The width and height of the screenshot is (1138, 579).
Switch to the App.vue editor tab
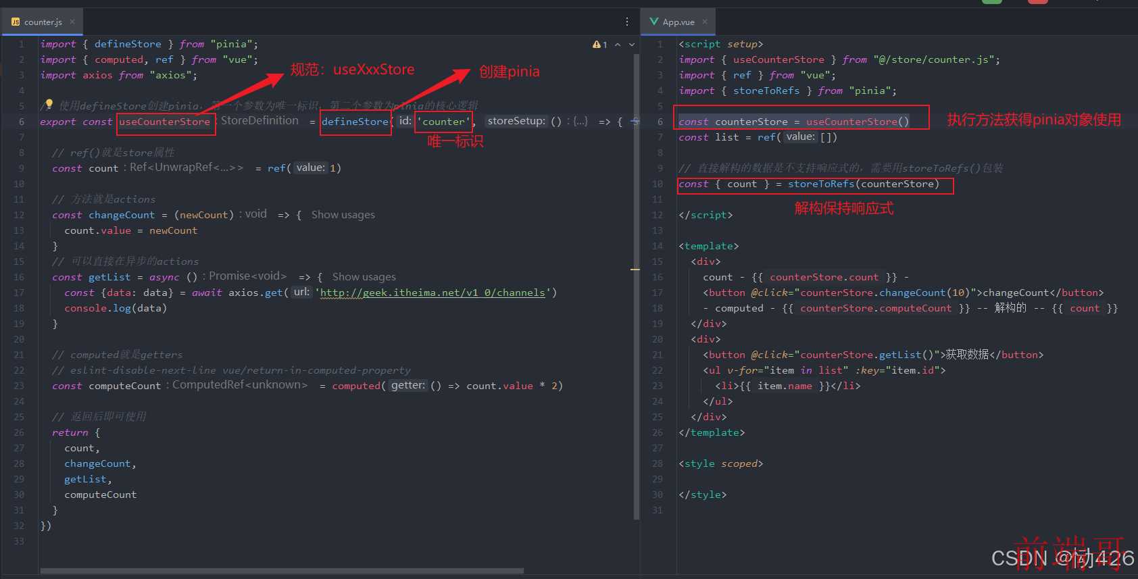tap(678, 22)
